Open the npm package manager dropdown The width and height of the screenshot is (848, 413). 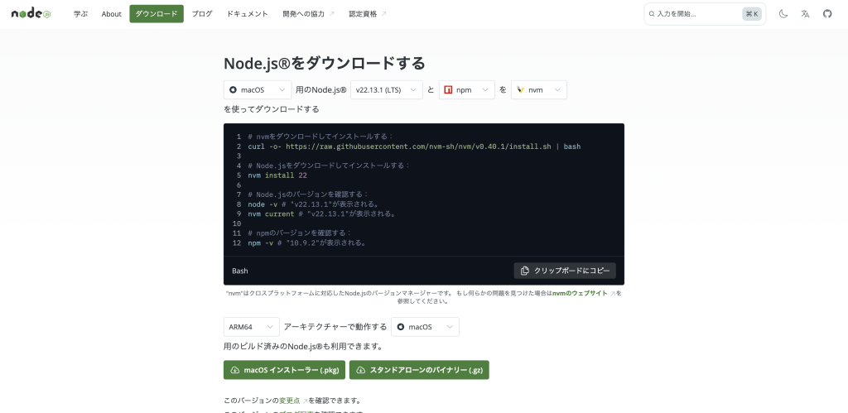pyautogui.click(x=466, y=89)
